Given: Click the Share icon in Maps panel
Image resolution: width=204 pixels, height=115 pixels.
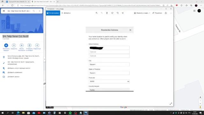Looking at the screenshot, I should pos(37,45).
